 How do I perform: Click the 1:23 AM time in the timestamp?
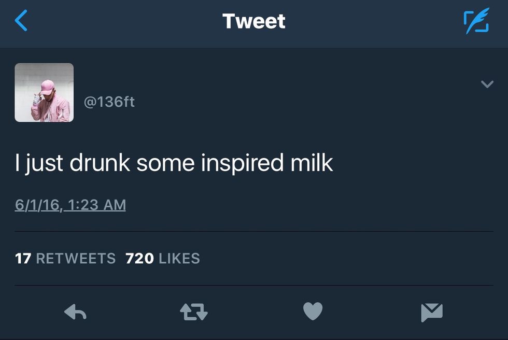click(97, 205)
